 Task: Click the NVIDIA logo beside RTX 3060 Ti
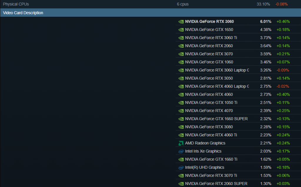(181, 38)
